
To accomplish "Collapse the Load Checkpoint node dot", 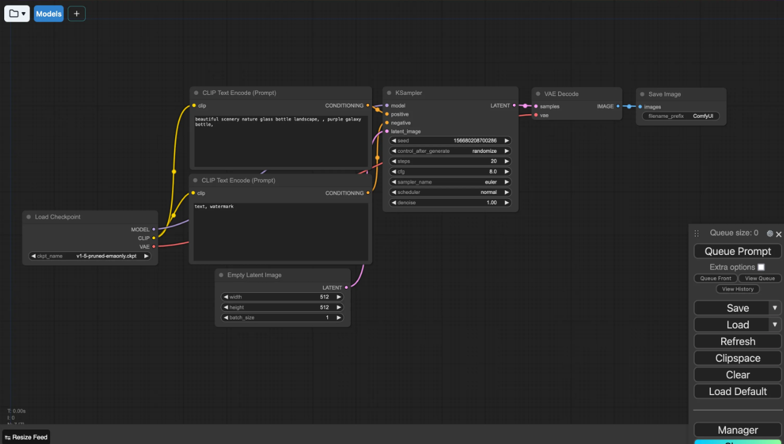I will click(x=28, y=217).
